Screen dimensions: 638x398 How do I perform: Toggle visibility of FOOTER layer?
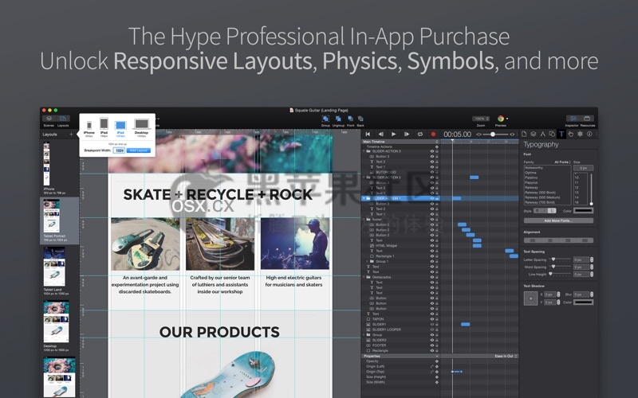[x=432, y=345]
